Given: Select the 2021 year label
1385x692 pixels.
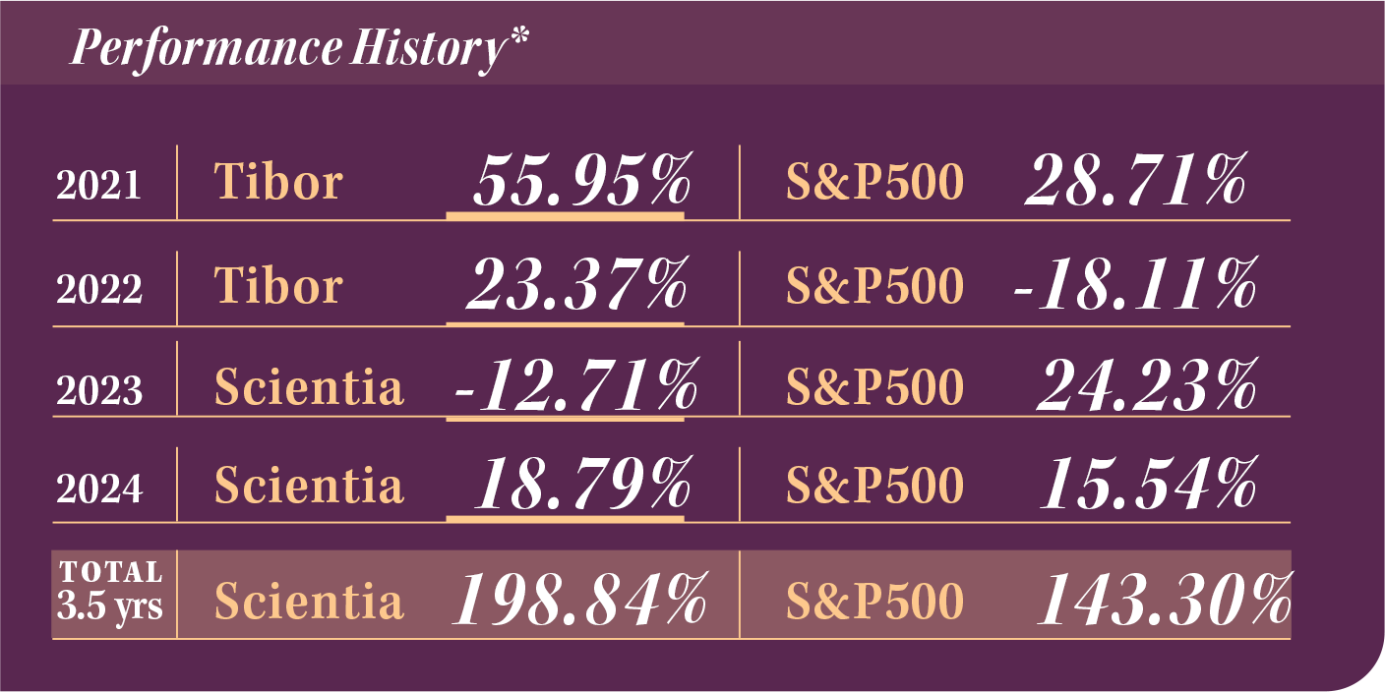Looking at the screenshot, I should (99, 186).
